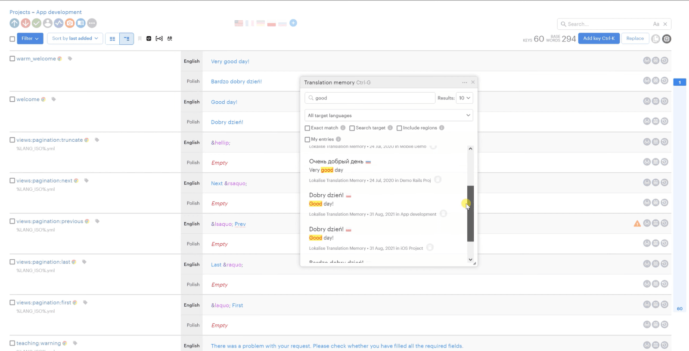Click the dark chip icon beside Replace

667,39
